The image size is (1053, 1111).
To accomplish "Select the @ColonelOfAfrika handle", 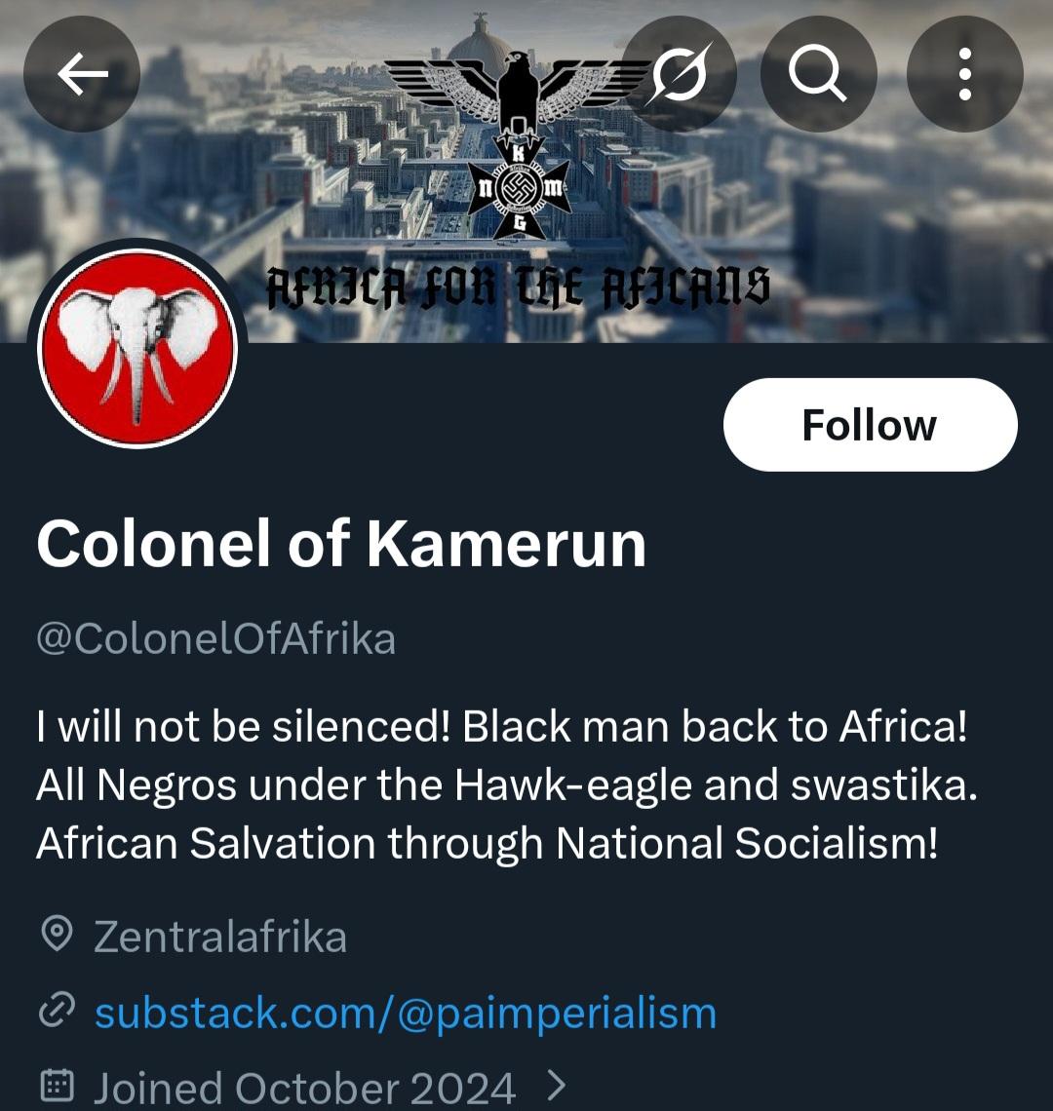I will 216,638.
